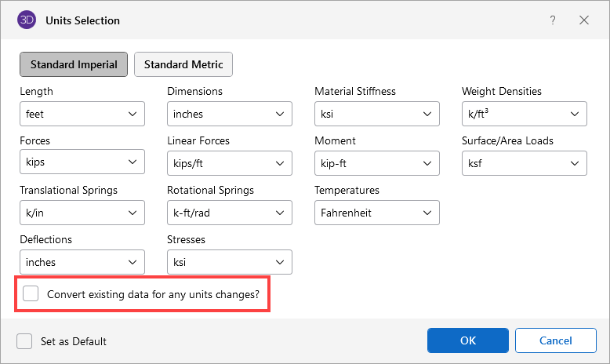Expand the Weight Densities dropdown

(x=525, y=114)
